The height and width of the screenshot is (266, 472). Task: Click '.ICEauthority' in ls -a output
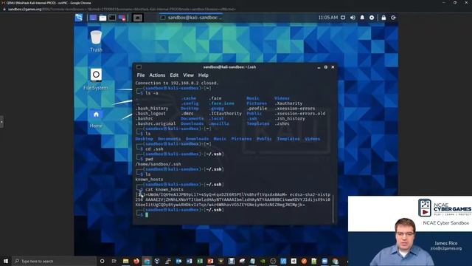click(x=225, y=113)
